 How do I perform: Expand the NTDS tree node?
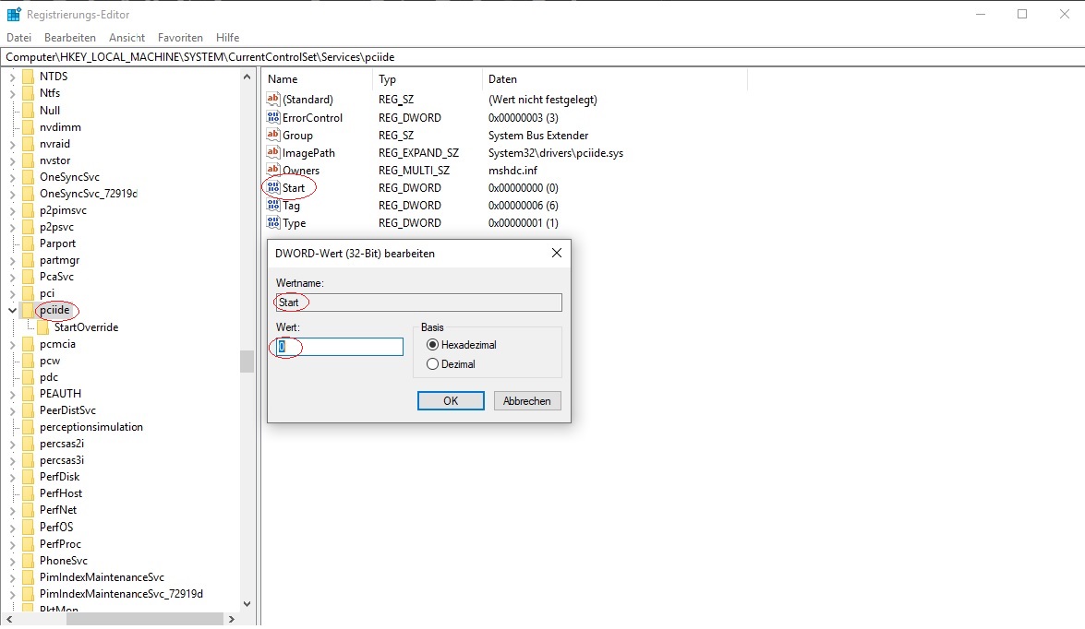[x=12, y=76]
